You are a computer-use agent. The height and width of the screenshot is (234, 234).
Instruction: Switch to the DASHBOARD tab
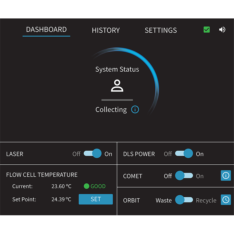click(x=47, y=30)
